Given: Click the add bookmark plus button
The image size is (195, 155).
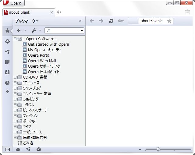Looking at the screenshot, I should click(19, 30).
